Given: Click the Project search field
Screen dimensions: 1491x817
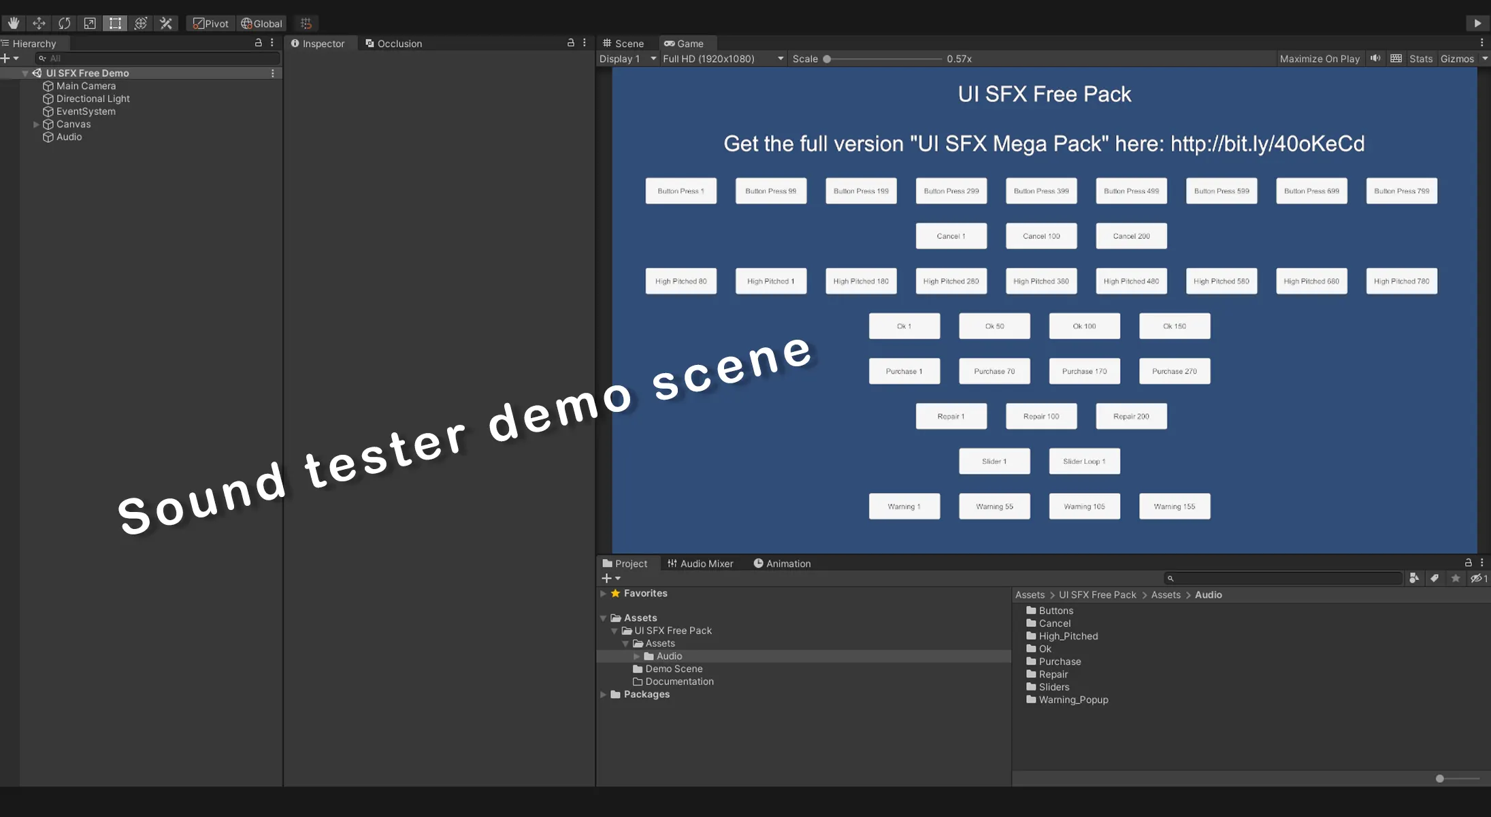Looking at the screenshot, I should point(1285,578).
